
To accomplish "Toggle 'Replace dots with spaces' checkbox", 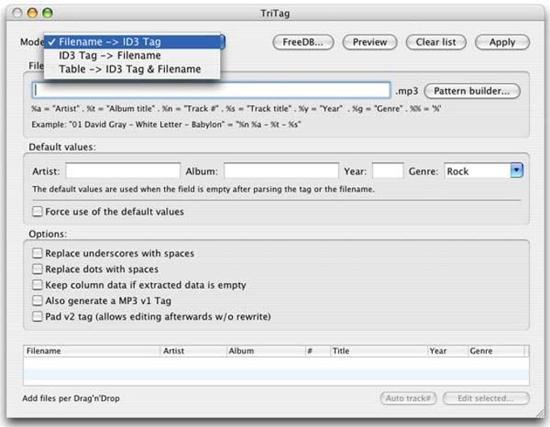I will pos(37,268).
